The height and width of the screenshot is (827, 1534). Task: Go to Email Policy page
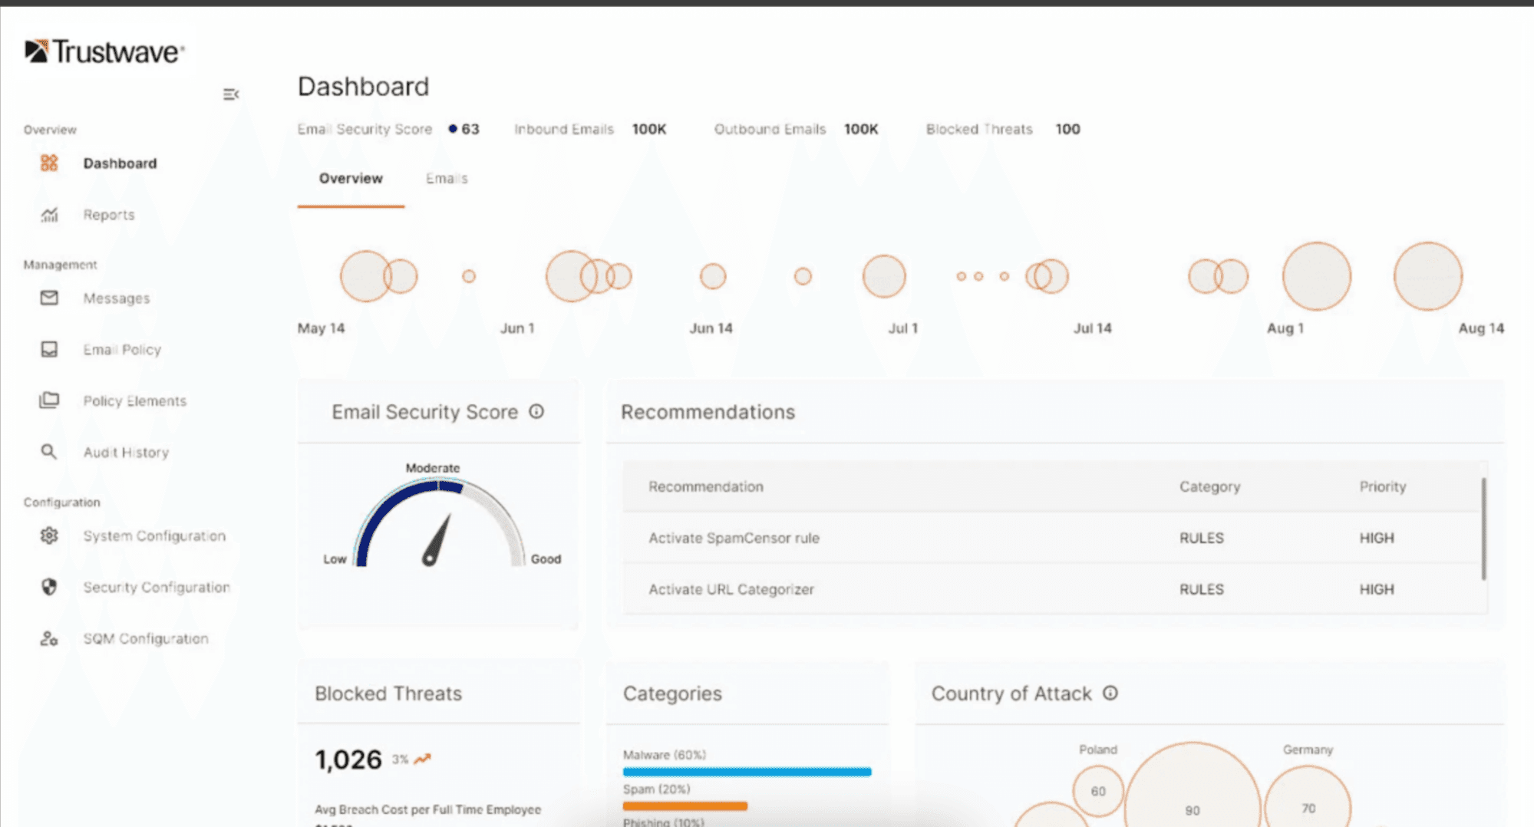point(122,350)
